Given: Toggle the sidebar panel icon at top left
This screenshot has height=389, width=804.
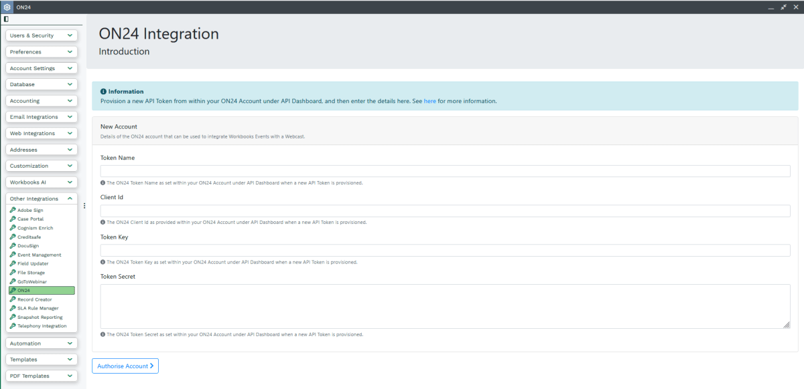Looking at the screenshot, I should tap(6, 19).
